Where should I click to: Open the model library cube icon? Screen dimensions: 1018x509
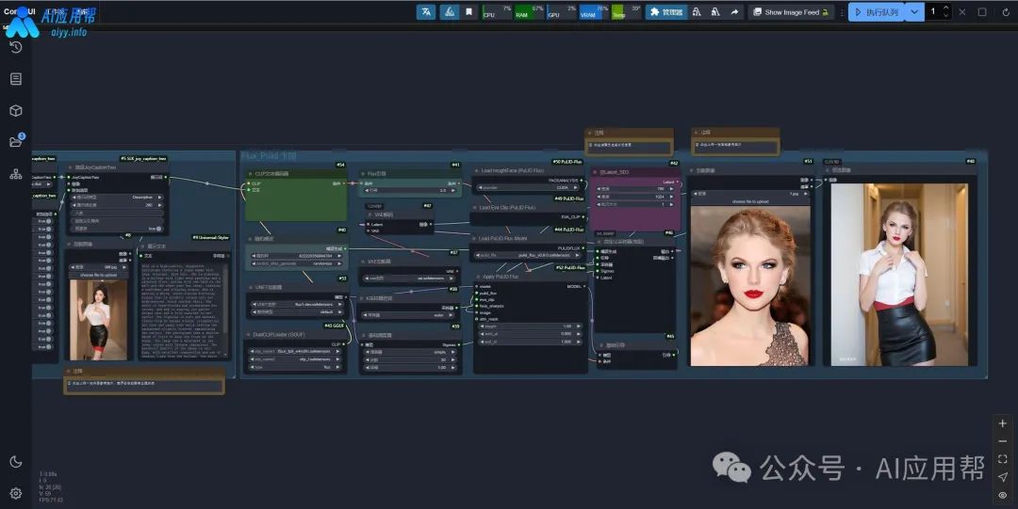(16, 111)
